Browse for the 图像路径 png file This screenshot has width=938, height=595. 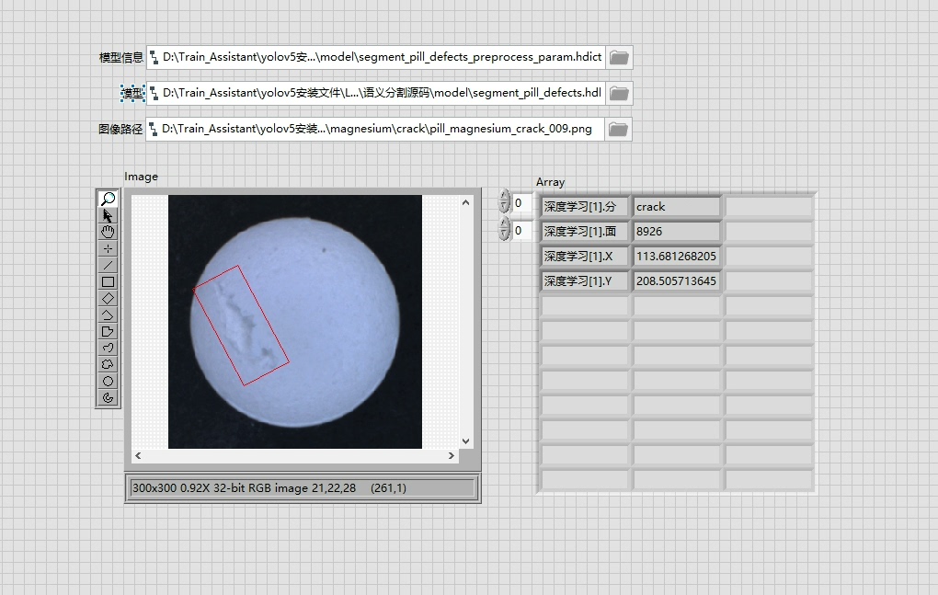[619, 129]
